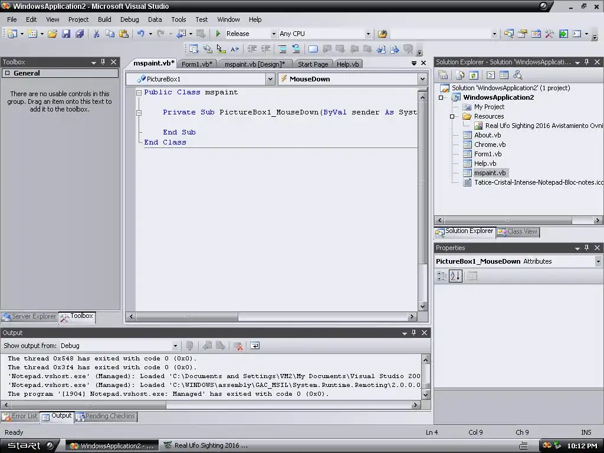This screenshot has height=453, width=604.
Task: Comment out the selected lines icon
Action: (x=283, y=49)
